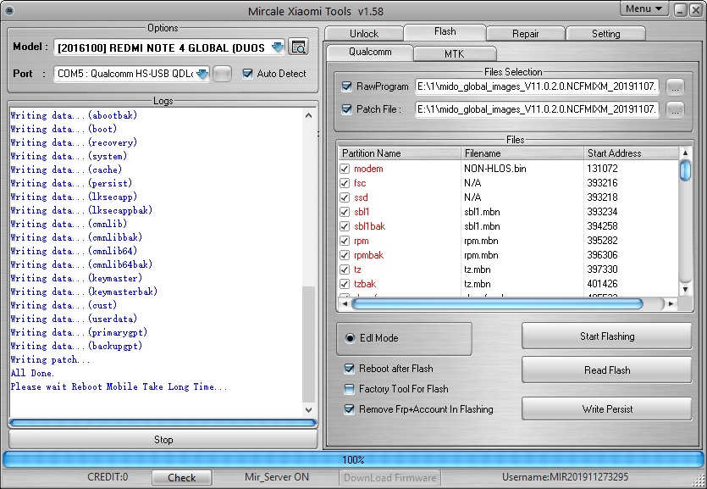Click the logs panel progress bar
707x489 pixels.
tap(163, 423)
